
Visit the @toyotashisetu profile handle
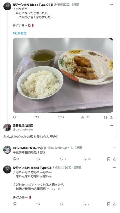[x=23, y=130]
